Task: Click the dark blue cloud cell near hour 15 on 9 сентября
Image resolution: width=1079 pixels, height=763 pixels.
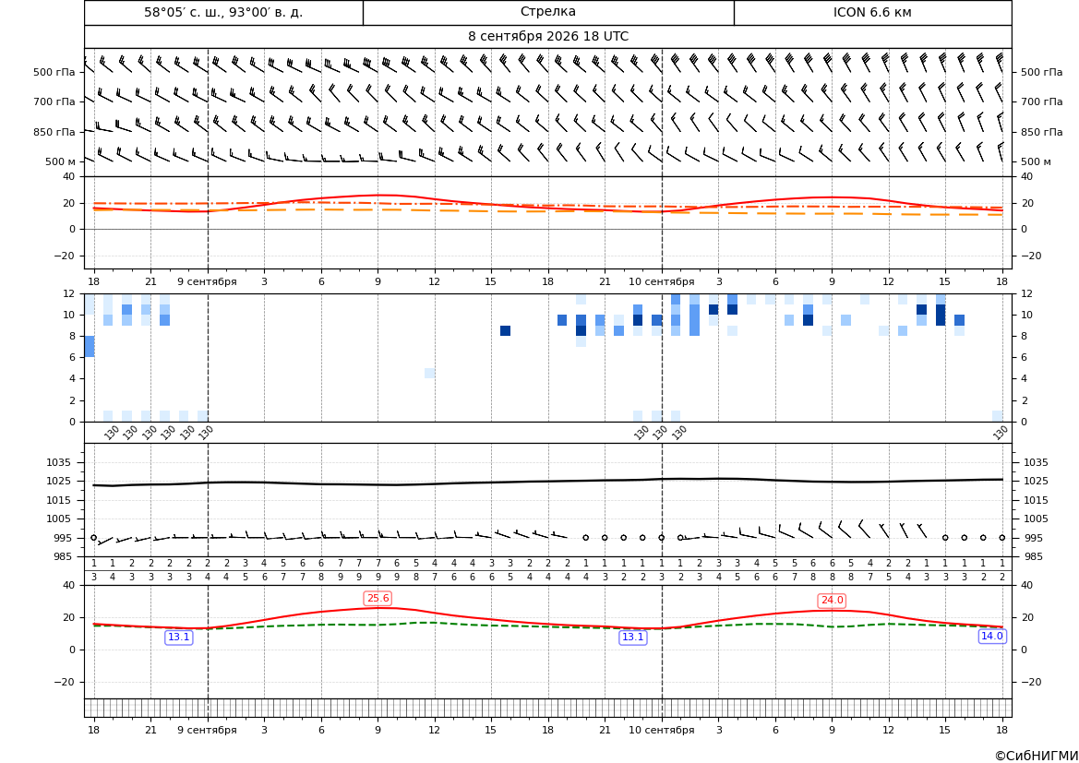Action: click(x=505, y=331)
